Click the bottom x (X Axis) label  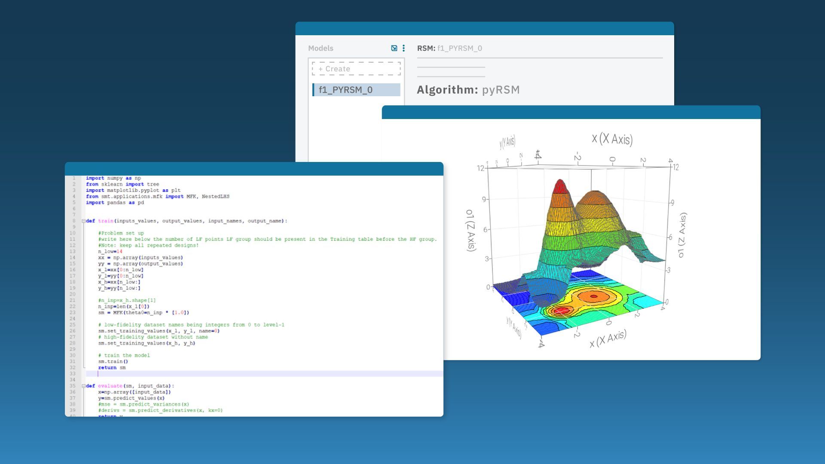click(608, 339)
